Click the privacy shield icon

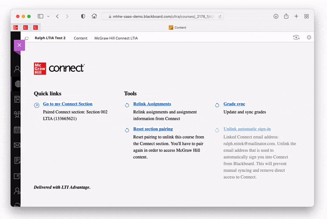tap(83, 16)
